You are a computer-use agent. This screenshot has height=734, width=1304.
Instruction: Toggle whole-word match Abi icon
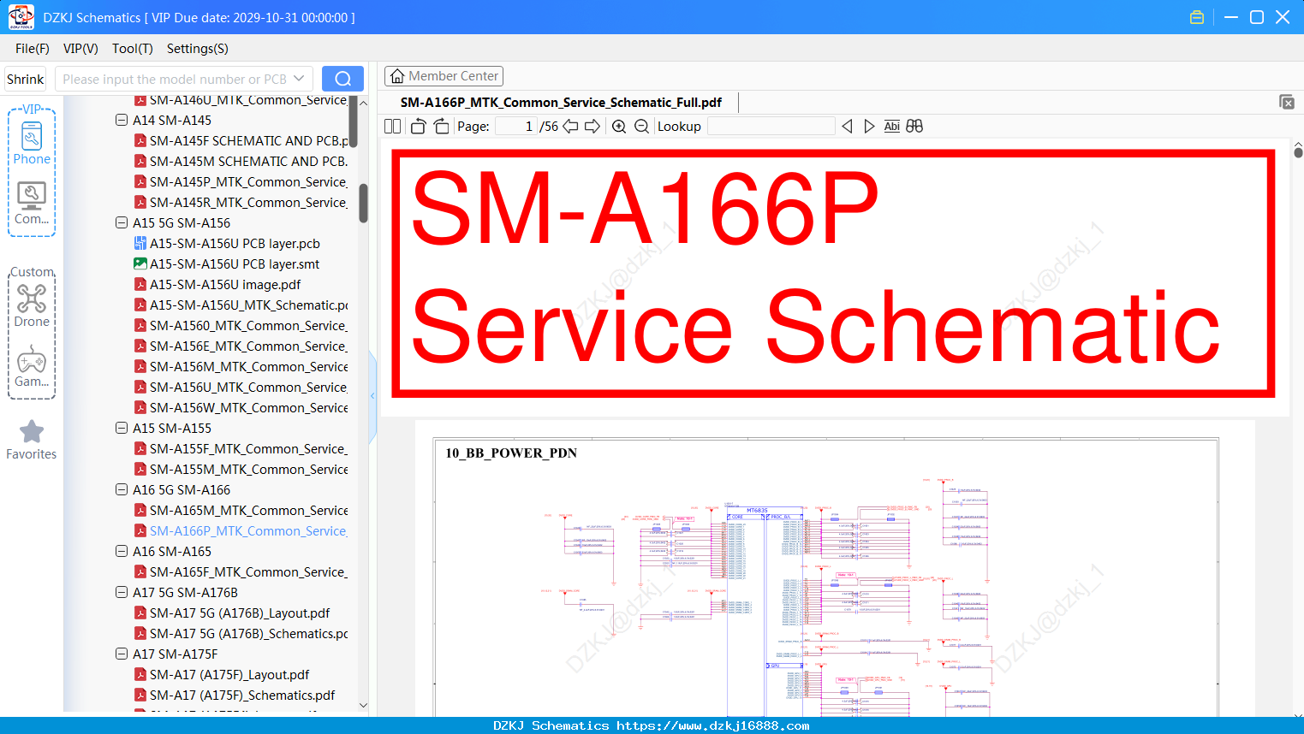pyautogui.click(x=892, y=127)
